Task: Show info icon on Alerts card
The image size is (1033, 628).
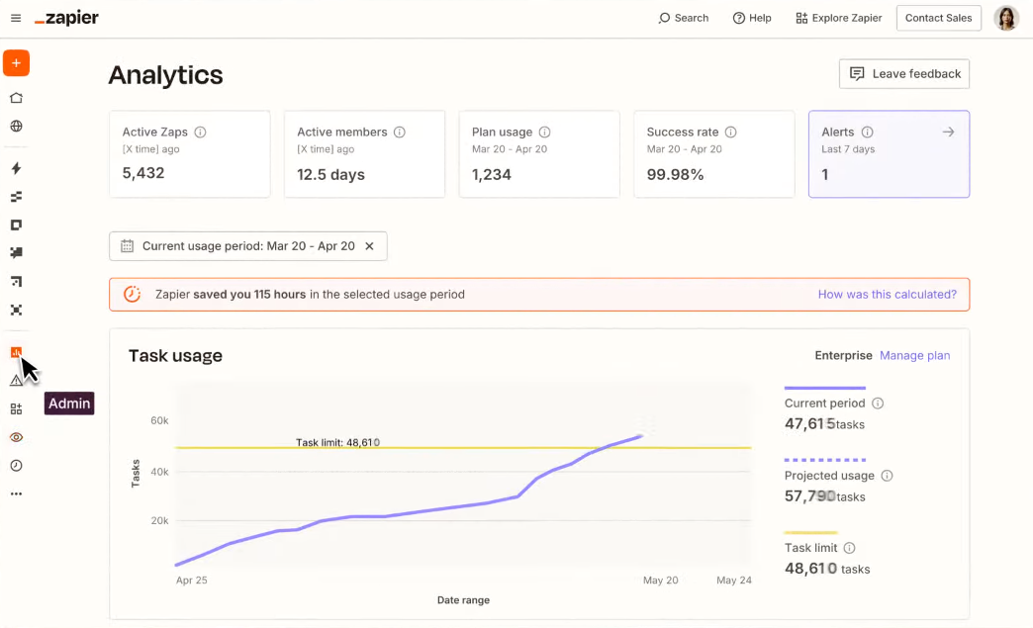Action: [867, 132]
